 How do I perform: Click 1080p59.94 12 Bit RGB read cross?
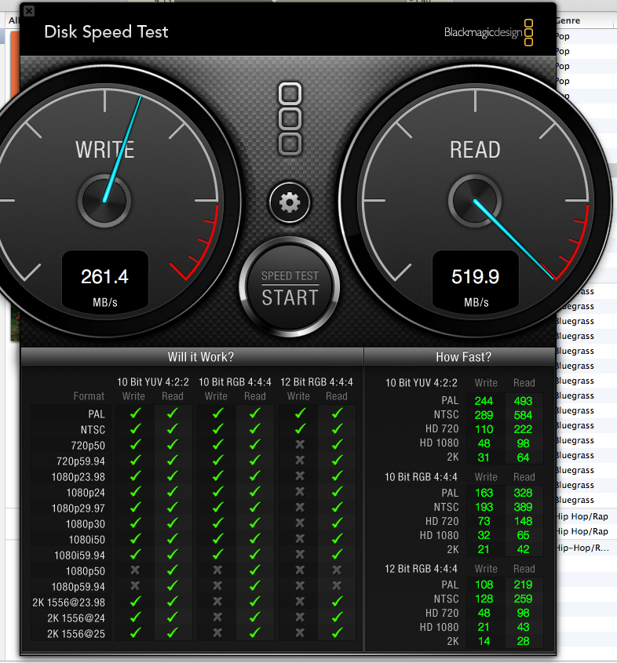(x=337, y=585)
